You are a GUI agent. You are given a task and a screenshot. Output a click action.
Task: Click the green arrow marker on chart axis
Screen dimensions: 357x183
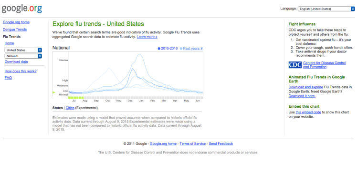click(x=54, y=92)
